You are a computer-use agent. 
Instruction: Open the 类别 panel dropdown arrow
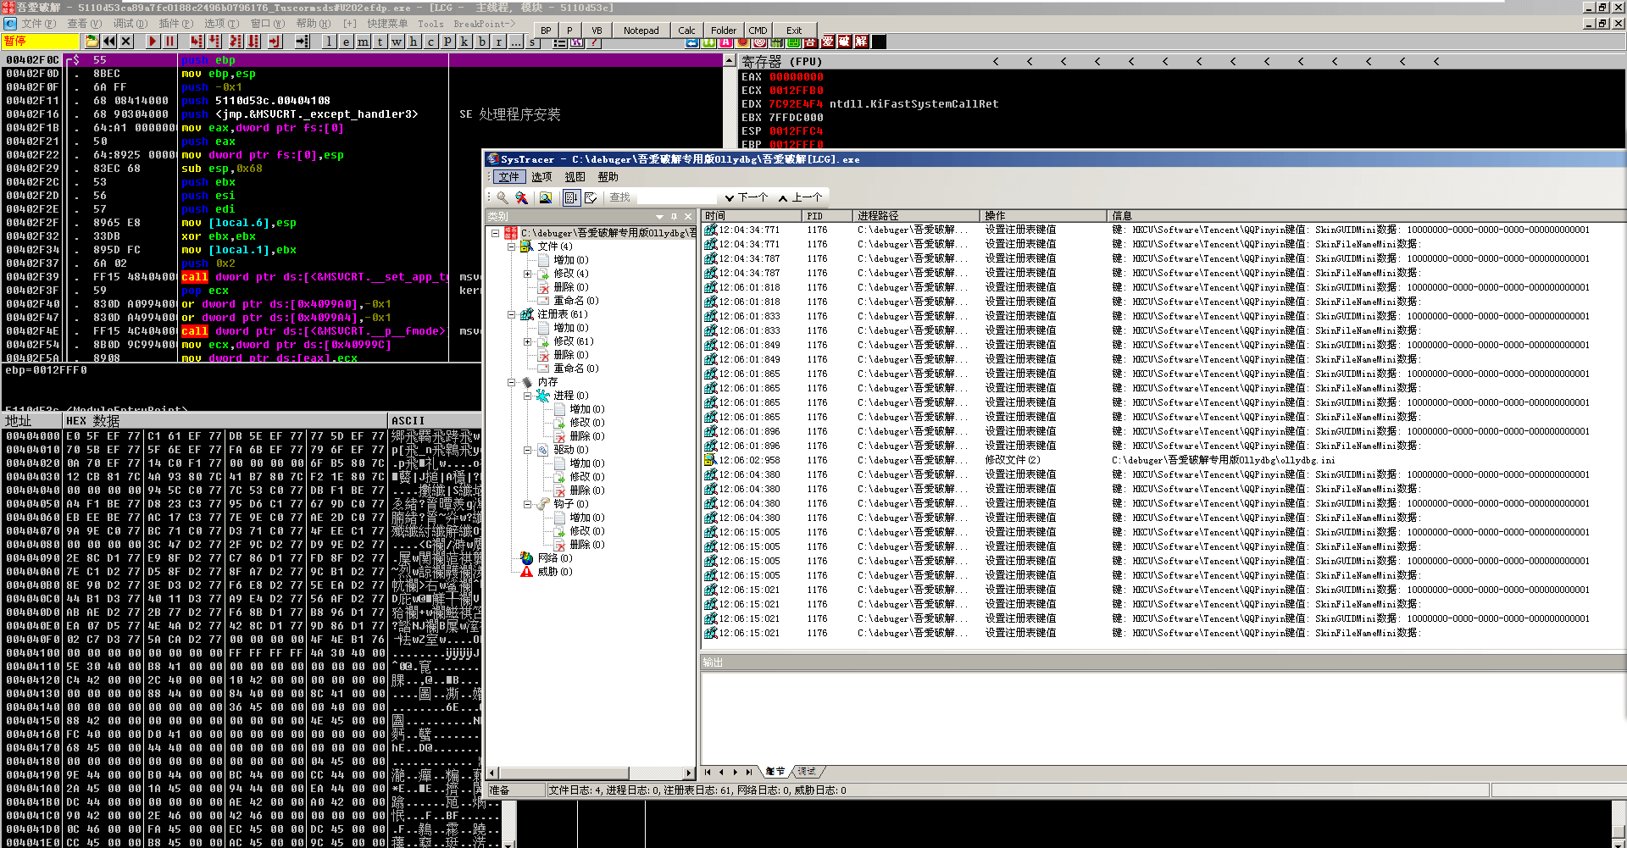(x=660, y=216)
